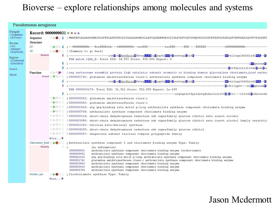Click the green play arrow in 2D row
This screenshot has height=206, width=275.
54,47
